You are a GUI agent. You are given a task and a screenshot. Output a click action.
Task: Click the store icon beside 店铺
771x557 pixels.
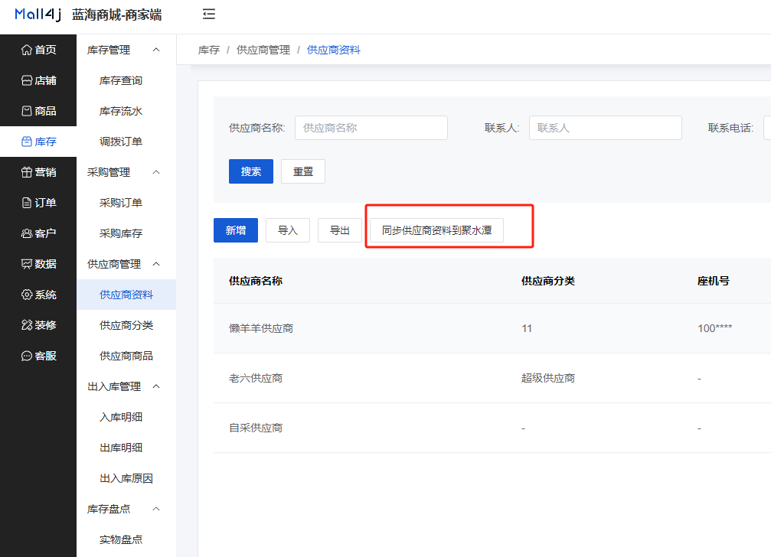click(27, 80)
